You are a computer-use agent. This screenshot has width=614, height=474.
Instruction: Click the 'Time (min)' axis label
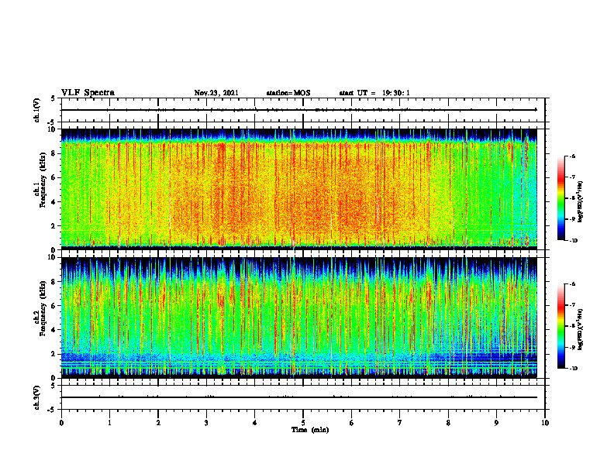coord(310,430)
